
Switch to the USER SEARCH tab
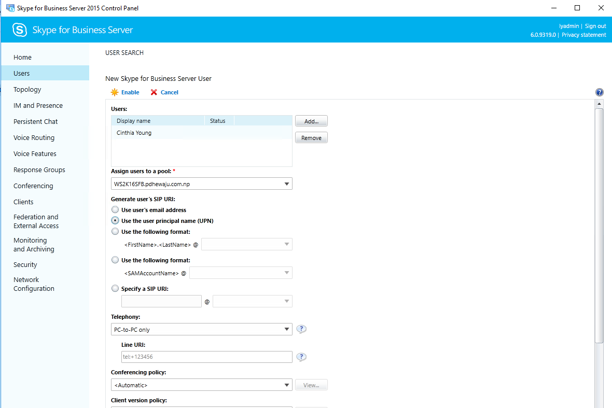click(x=124, y=53)
